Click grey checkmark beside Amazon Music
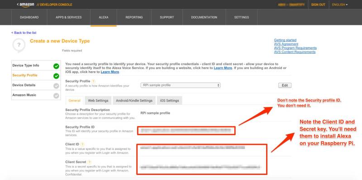The width and height of the screenshot is (362, 180). (x=56, y=96)
